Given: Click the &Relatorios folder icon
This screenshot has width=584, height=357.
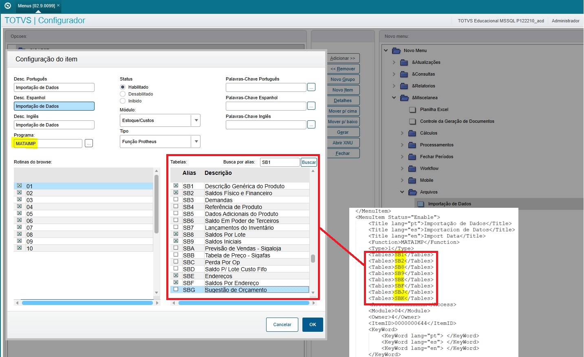Looking at the screenshot, I should click(404, 86).
